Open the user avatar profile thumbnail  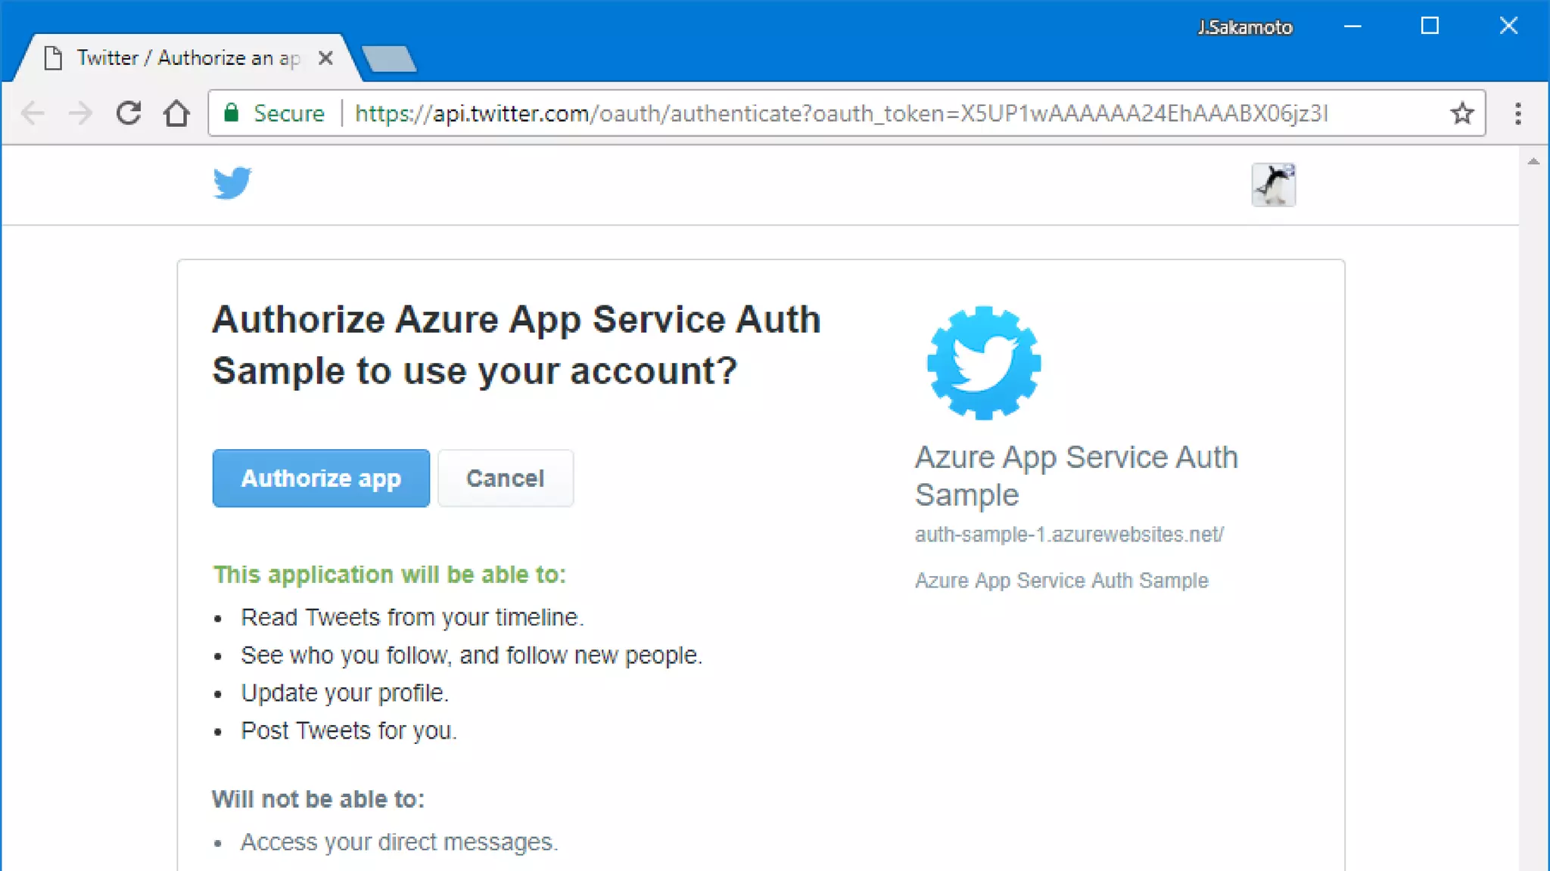(1273, 184)
